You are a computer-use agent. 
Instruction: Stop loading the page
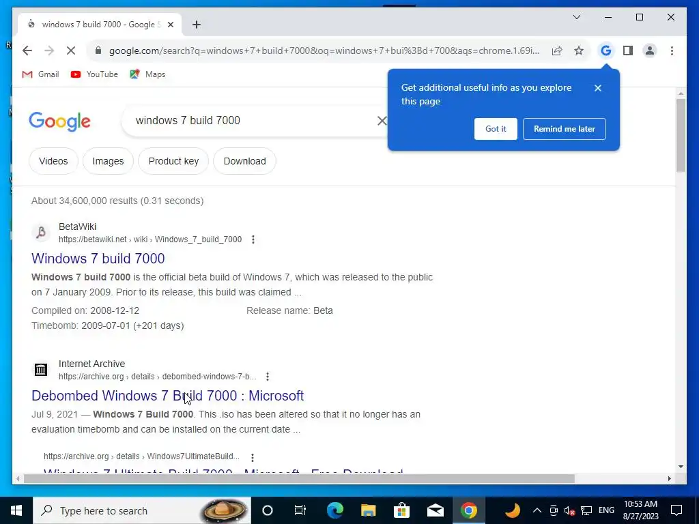(71, 50)
